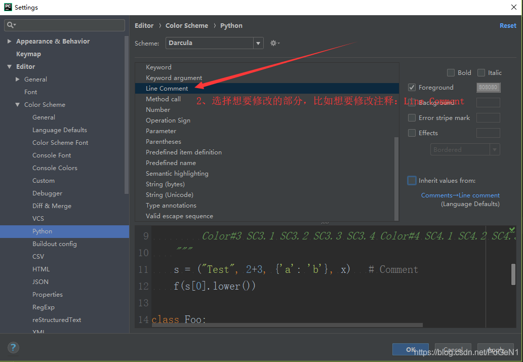Click the attribute list vertical scrollbar
The height and width of the screenshot is (362, 523).
(396, 179)
